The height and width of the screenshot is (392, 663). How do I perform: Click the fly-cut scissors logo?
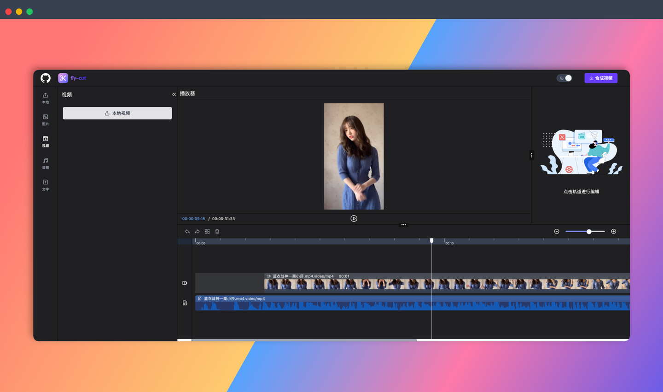pos(63,78)
